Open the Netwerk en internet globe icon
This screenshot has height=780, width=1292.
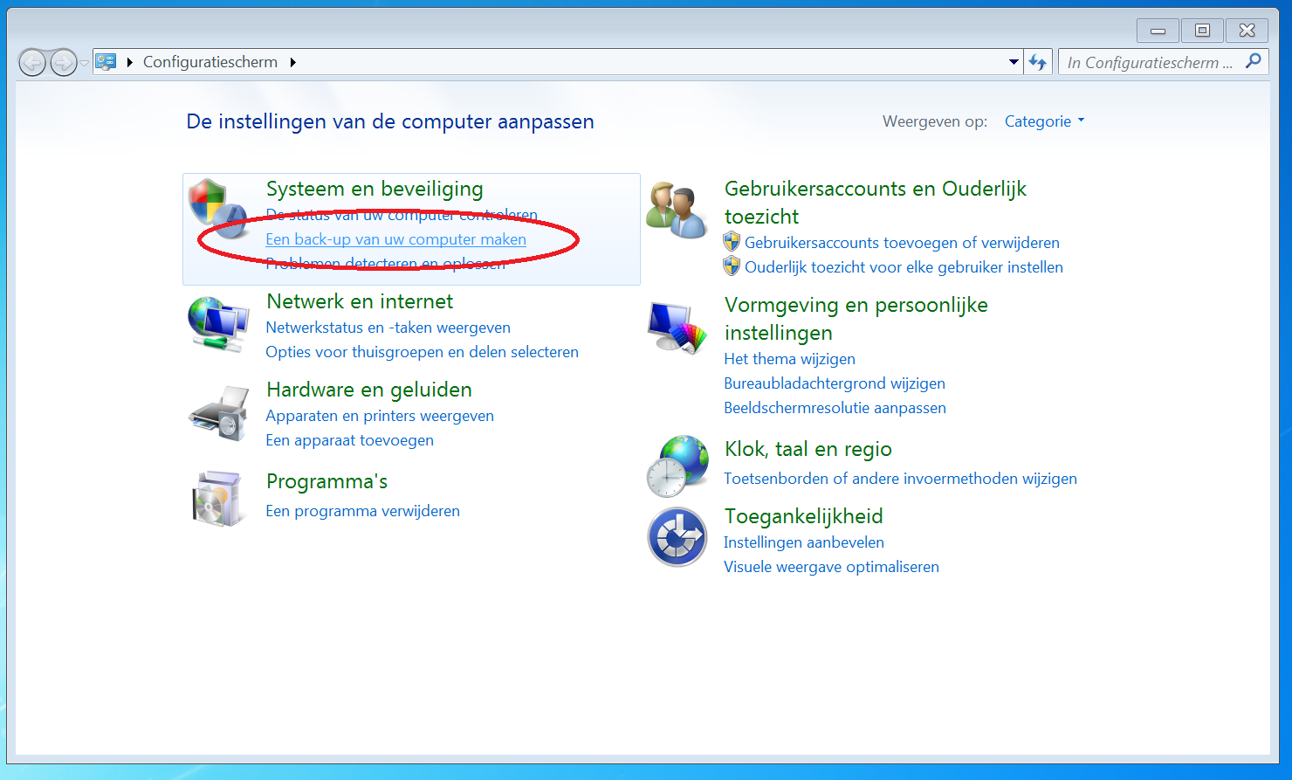pyautogui.click(x=217, y=324)
